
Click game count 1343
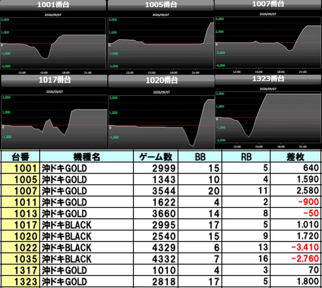coord(164,180)
